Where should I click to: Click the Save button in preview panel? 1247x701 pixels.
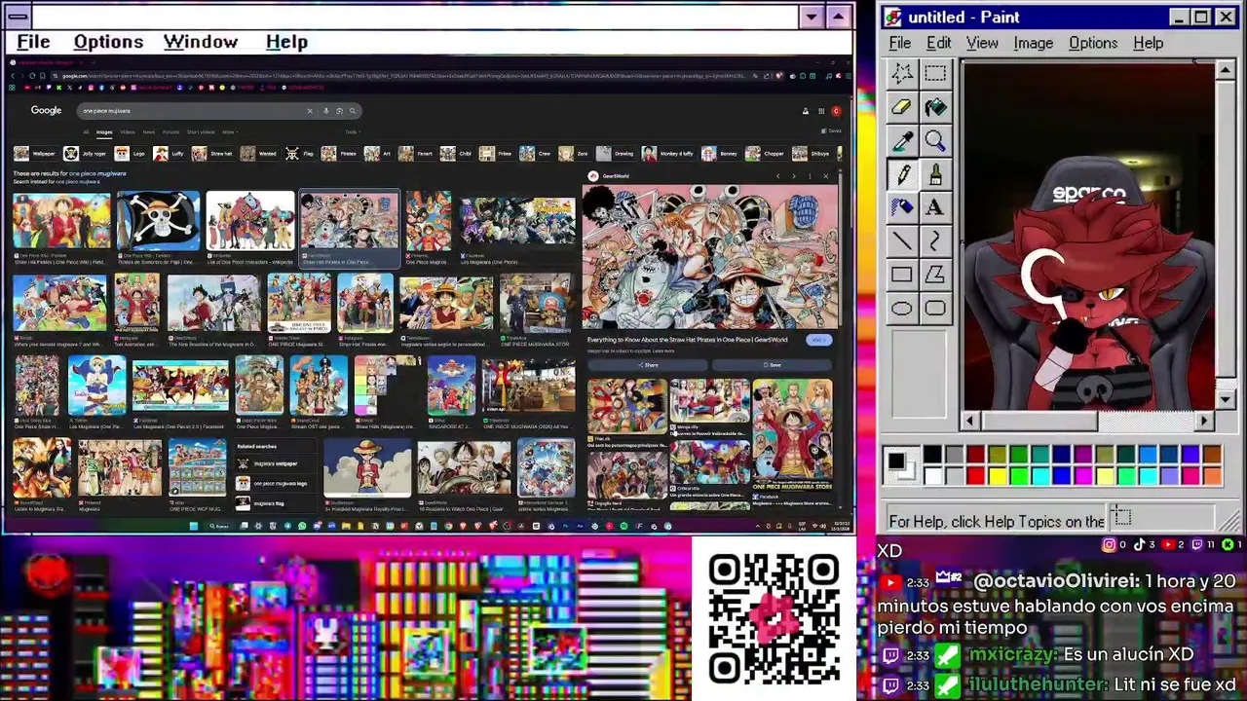click(772, 365)
